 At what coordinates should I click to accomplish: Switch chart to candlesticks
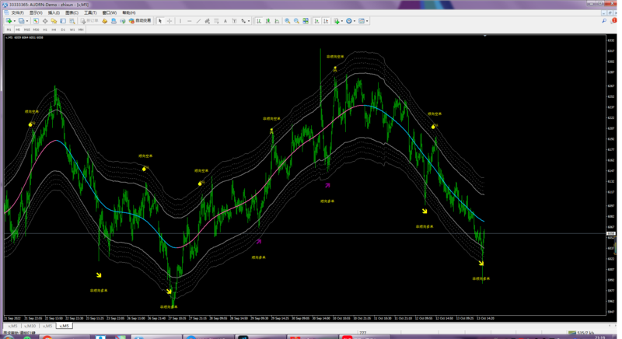[267, 21]
